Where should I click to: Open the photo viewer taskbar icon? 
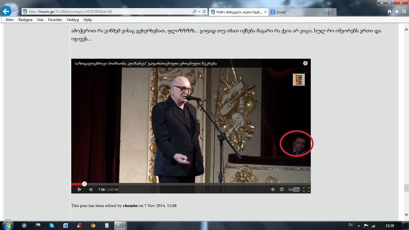(x=38, y=226)
